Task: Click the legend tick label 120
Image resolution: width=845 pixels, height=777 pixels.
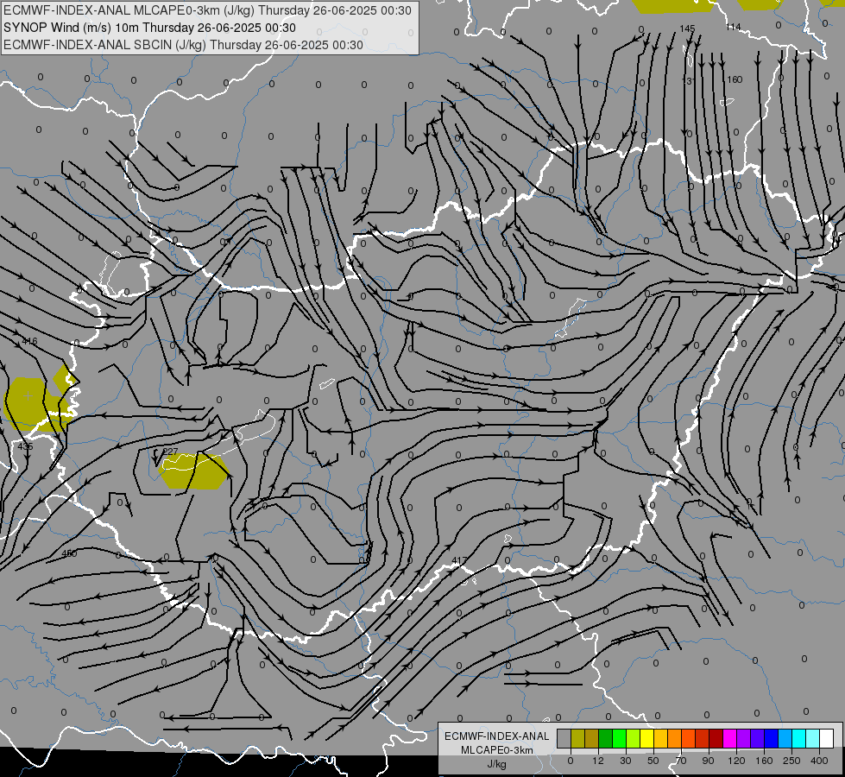Action: [737, 761]
